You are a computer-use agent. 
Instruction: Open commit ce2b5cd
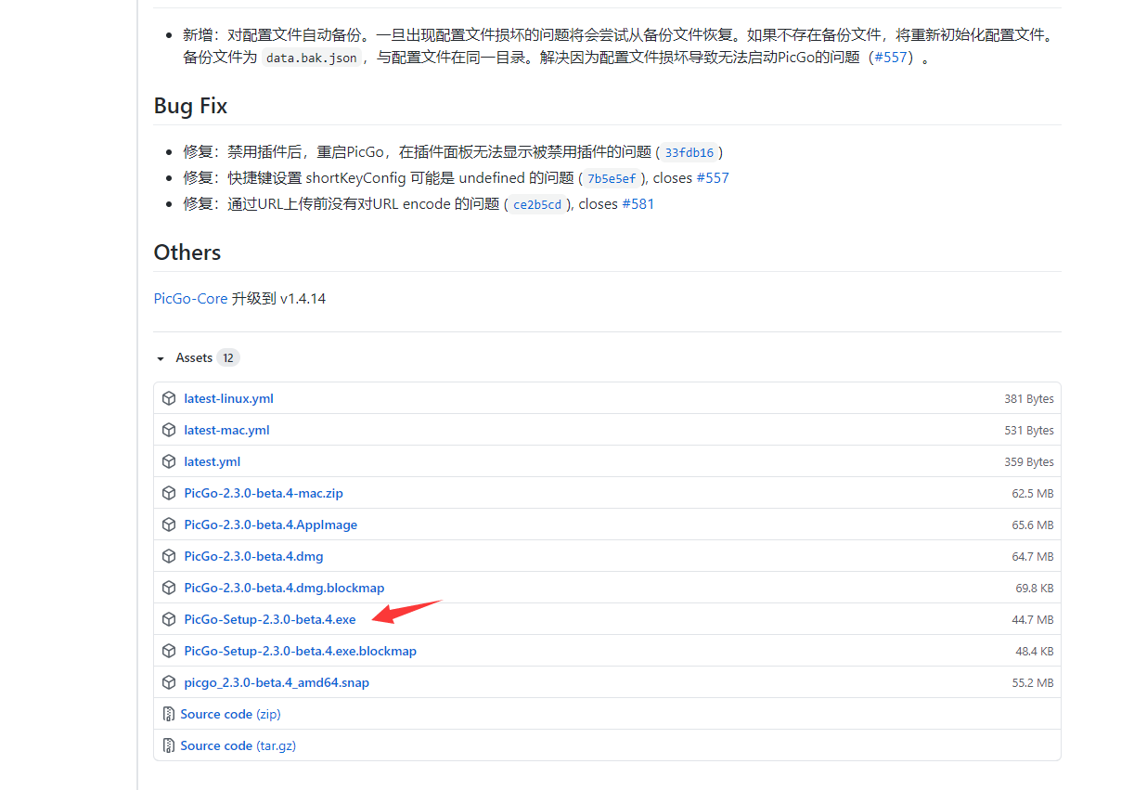537,205
